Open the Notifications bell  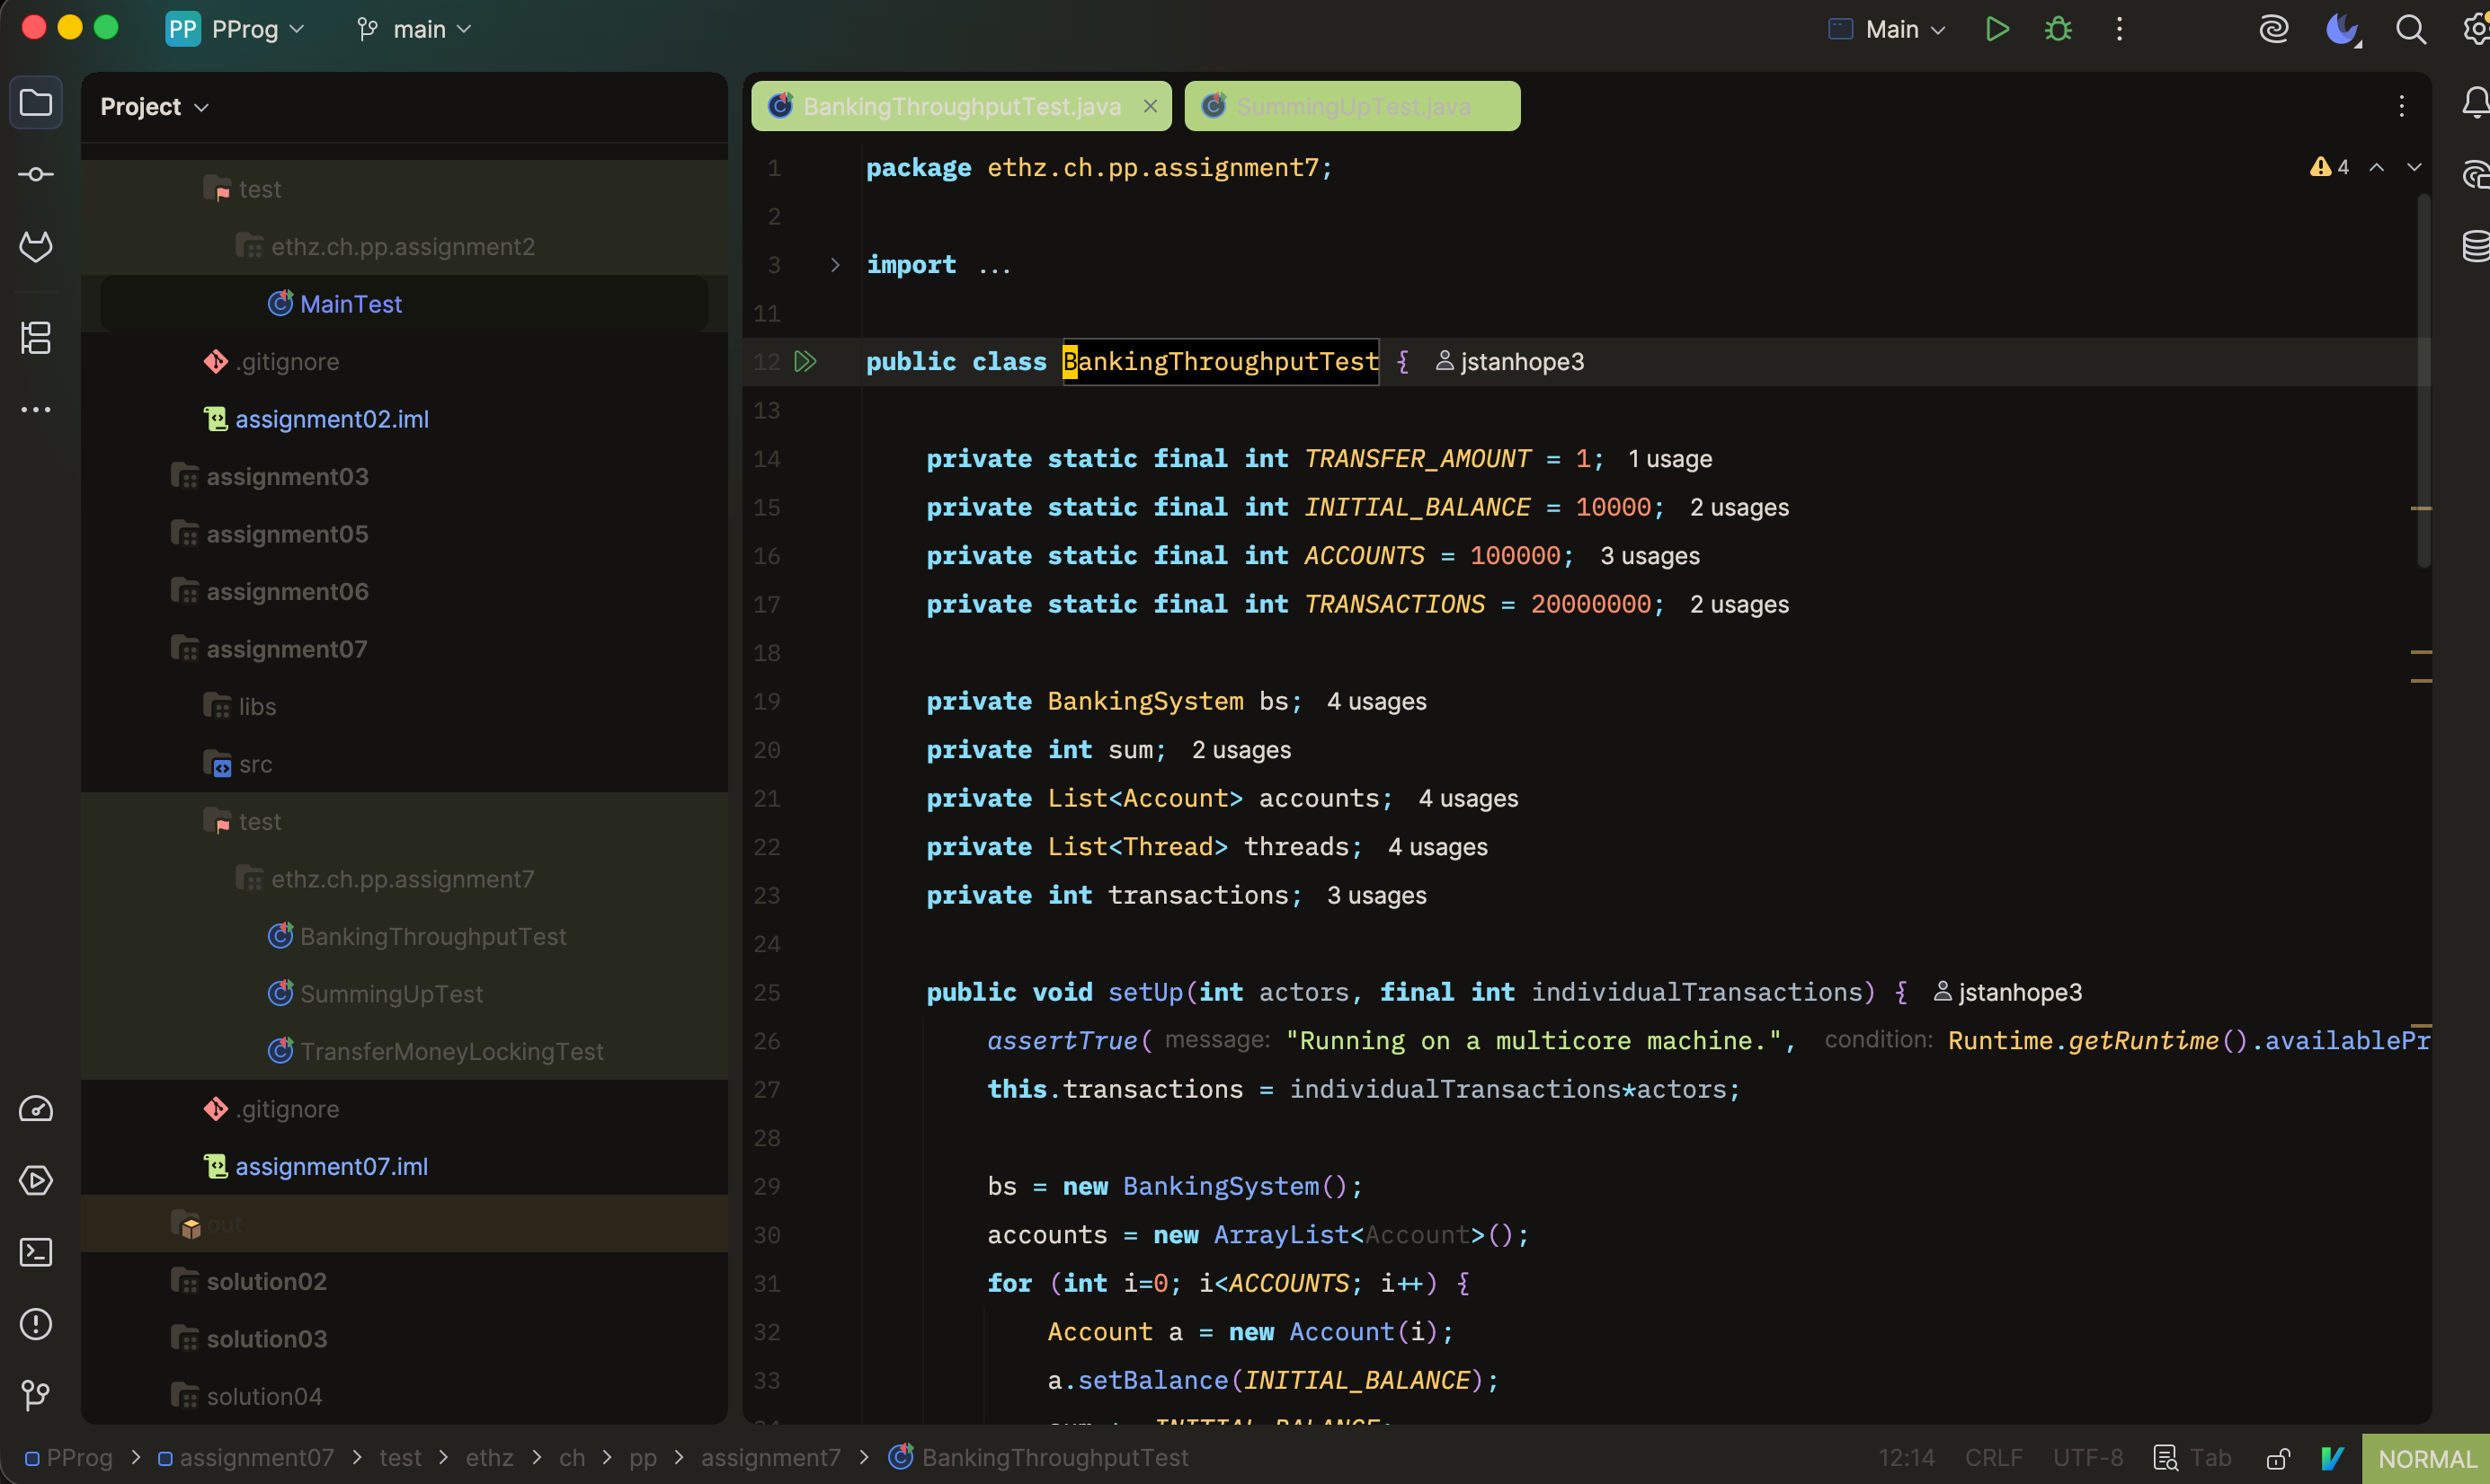point(2475,103)
